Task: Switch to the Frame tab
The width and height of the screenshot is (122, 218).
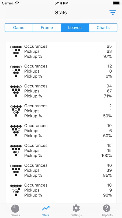Action: click(47, 28)
